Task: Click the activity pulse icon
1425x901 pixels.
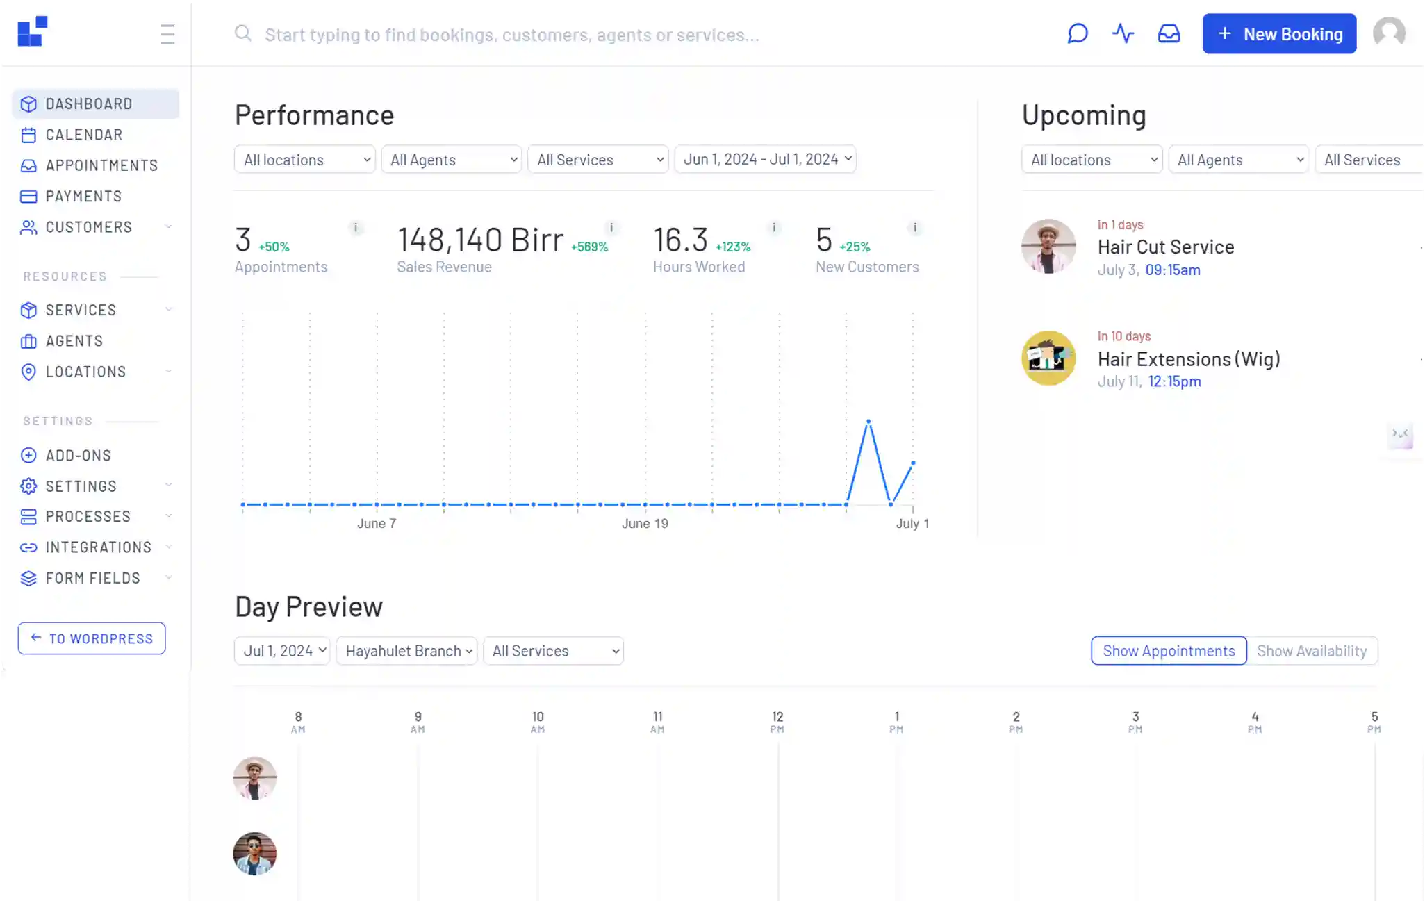Action: click(1123, 33)
